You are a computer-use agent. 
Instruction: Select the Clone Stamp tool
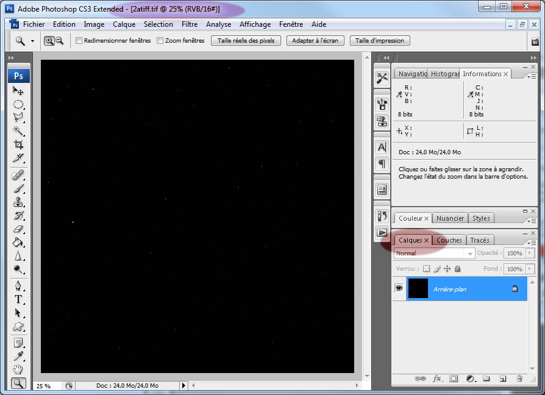(x=18, y=202)
